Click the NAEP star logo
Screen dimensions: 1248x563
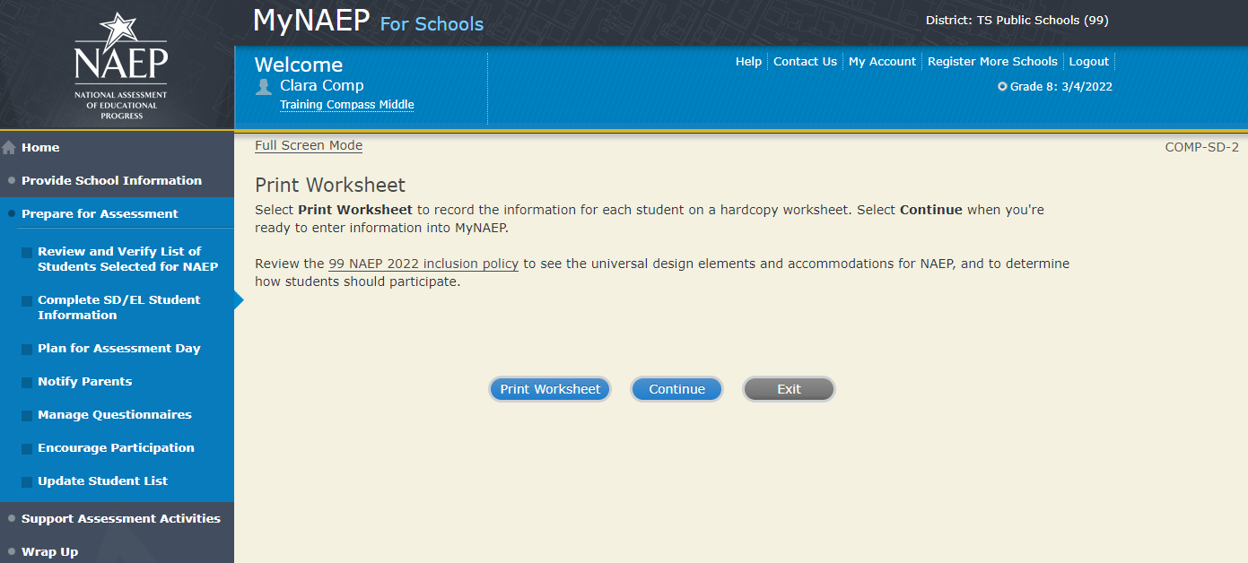[x=120, y=63]
